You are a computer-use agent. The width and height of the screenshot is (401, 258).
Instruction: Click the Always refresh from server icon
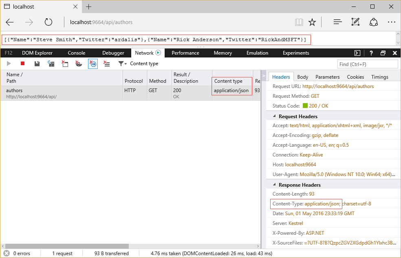(50, 64)
